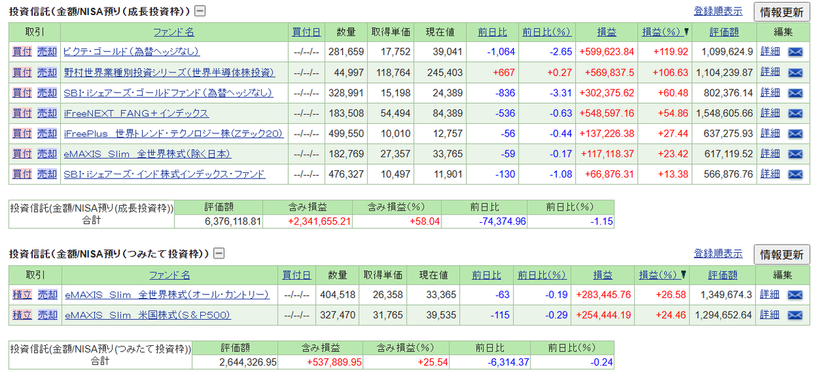Open 詳細 for ピクテ・ゴールド
Image resolution: width=820 pixels, height=378 pixels.
pyautogui.click(x=770, y=52)
